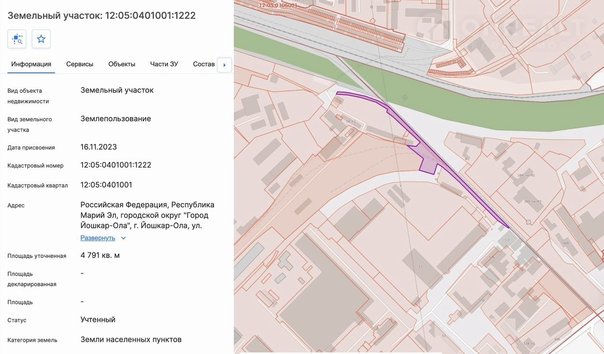Click the show-on-map locate icon

pyautogui.click(x=17, y=39)
